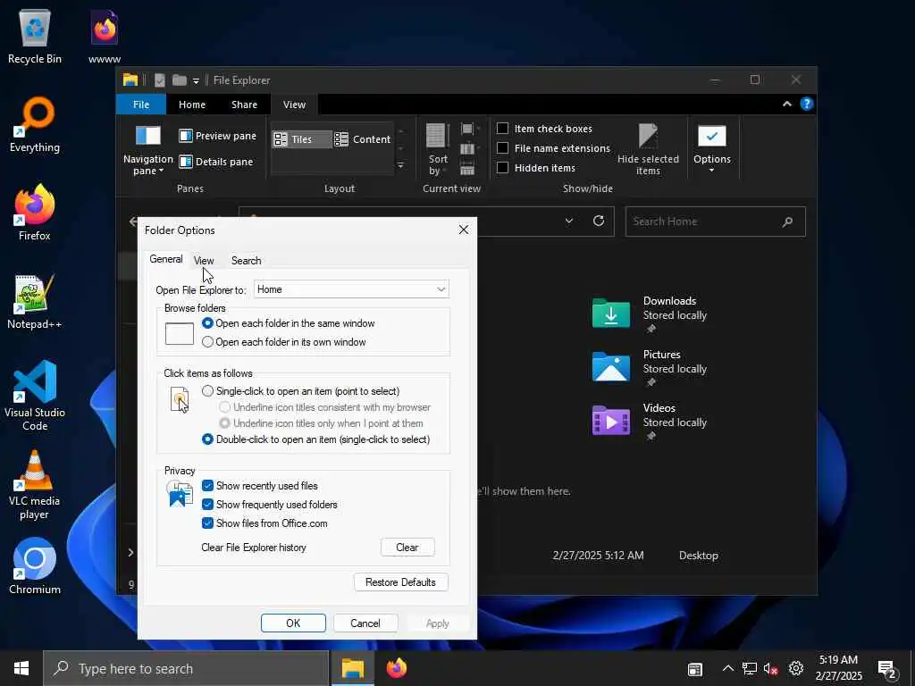Open the 'Open File Explorer to' dropdown
Image resolution: width=915 pixels, height=686 pixels.
351,289
